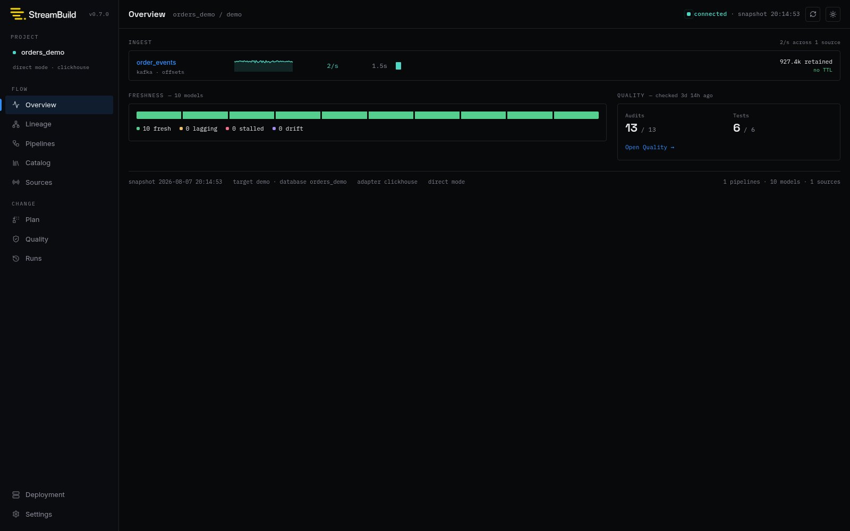Click 'direct mode · clickhouse' under project
850x531 pixels.
point(51,67)
